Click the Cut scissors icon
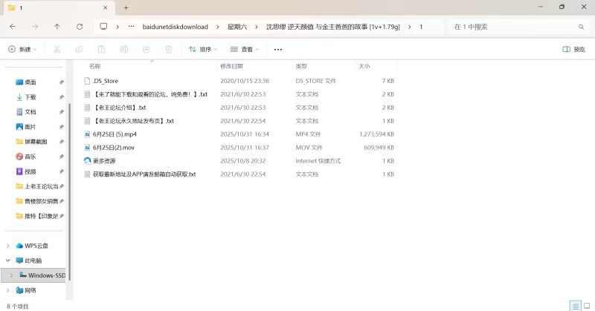Screen dimensions: 595x311 (57, 49)
